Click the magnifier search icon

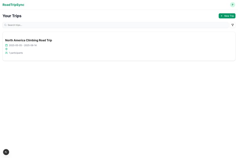(x=5, y=25)
